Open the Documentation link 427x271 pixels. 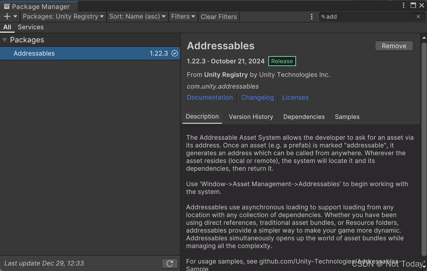coord(210,97)
